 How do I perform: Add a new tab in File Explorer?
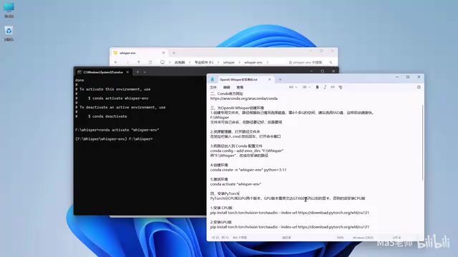point(174,53)
